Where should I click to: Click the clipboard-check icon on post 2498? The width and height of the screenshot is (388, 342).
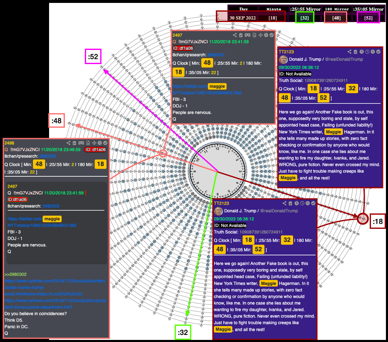click(x=74, y=143)
